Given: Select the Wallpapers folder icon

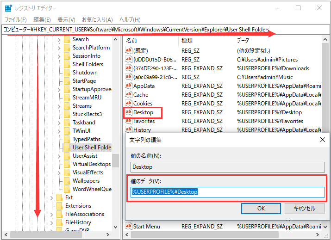Looking at the screenshot, I should point(67,181).
